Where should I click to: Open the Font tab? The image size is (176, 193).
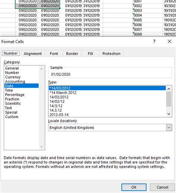[54, 54]
